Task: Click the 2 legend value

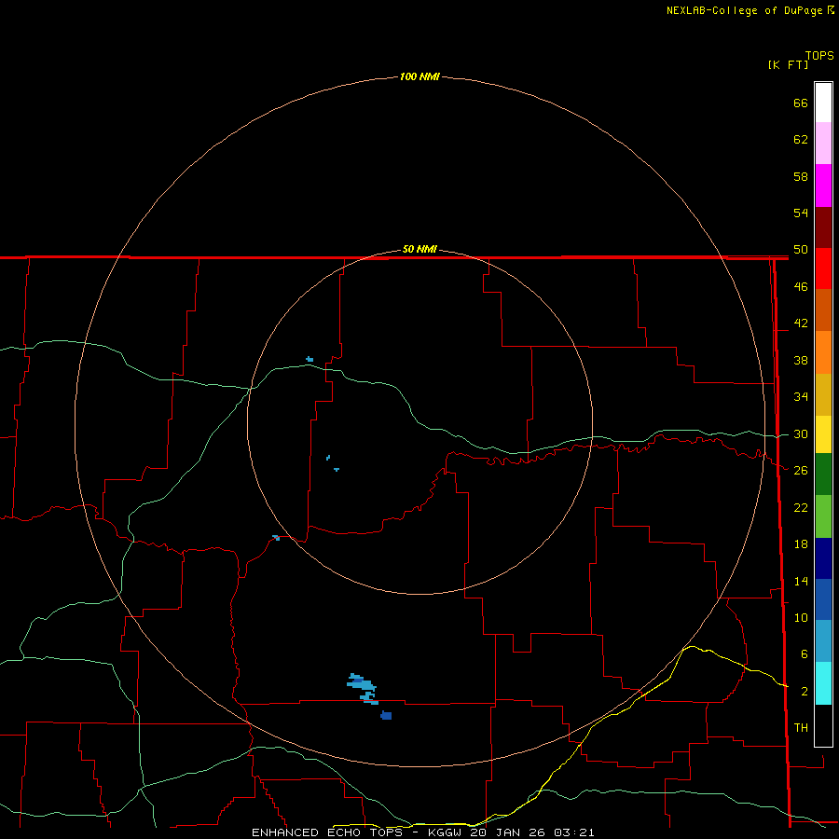Action: 804,692
